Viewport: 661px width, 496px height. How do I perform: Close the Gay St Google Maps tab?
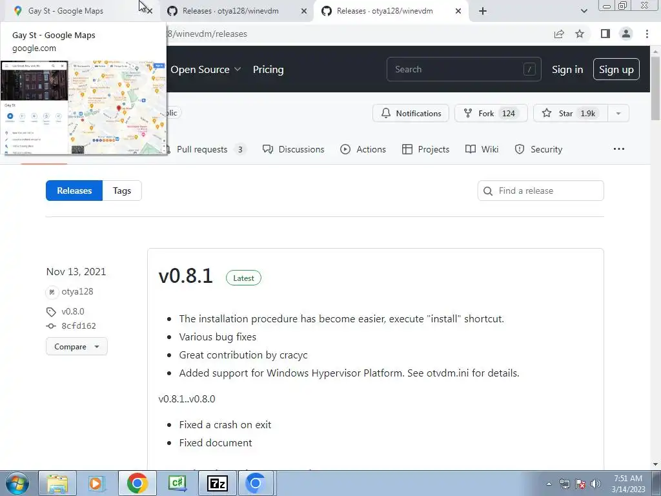pyautogui.click(x=150, y=11)
